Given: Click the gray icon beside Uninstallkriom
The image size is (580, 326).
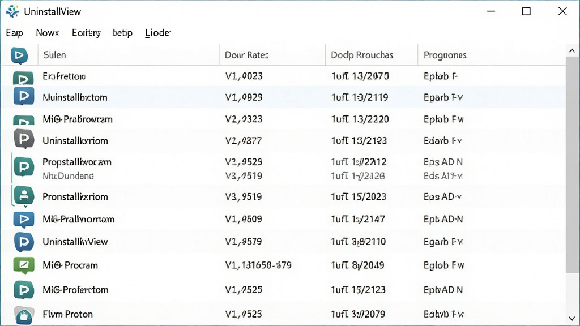Looking at the screenshot, I should coord(24,139).
